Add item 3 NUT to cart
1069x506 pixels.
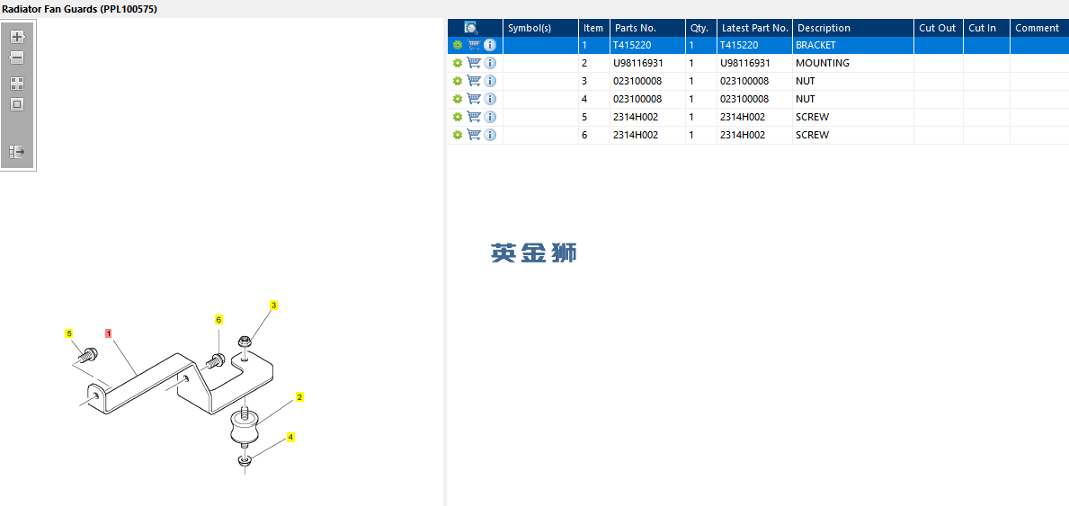[x=474, y=81]
